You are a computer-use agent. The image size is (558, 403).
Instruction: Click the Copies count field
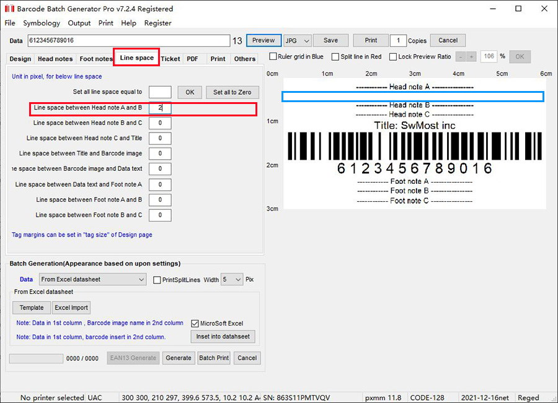(x=398, y=40)
